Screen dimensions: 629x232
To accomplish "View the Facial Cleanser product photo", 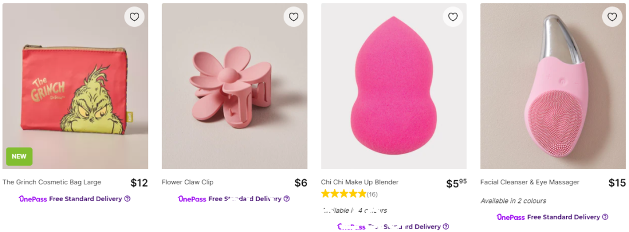I will [x=553, y=86].
